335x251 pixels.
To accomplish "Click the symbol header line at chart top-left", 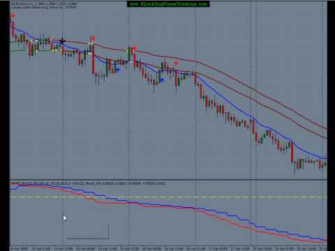I will click(44, 4).
